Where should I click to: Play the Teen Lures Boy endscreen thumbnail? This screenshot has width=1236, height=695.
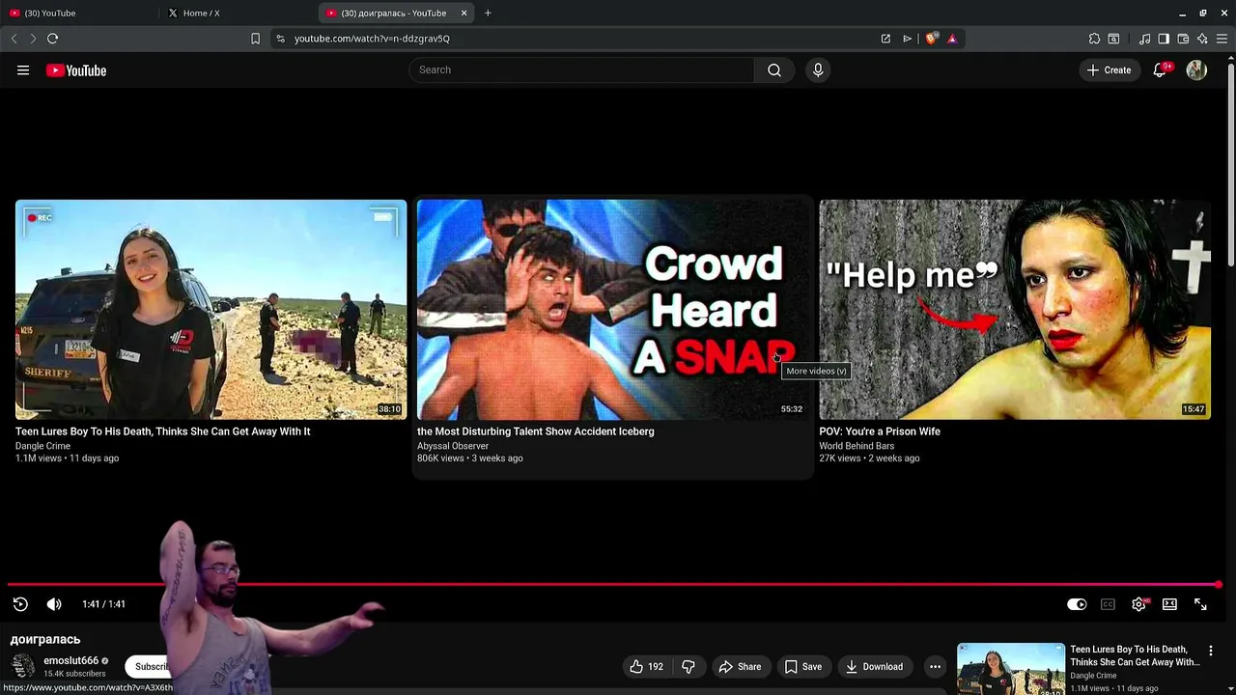(211, 310)
